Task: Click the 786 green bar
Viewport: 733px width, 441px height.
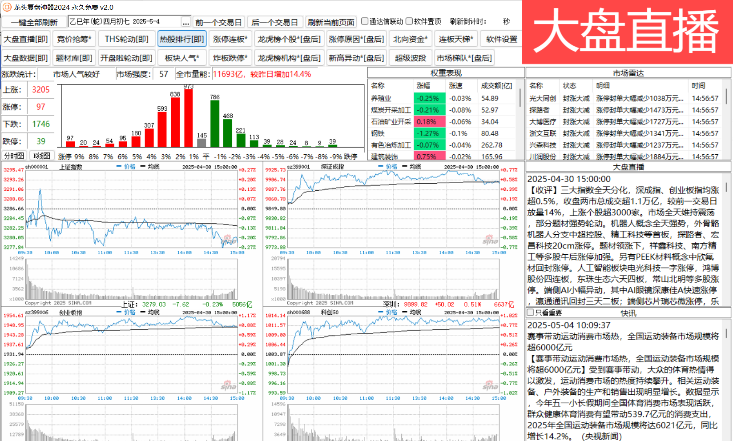Action: (215, 124)
